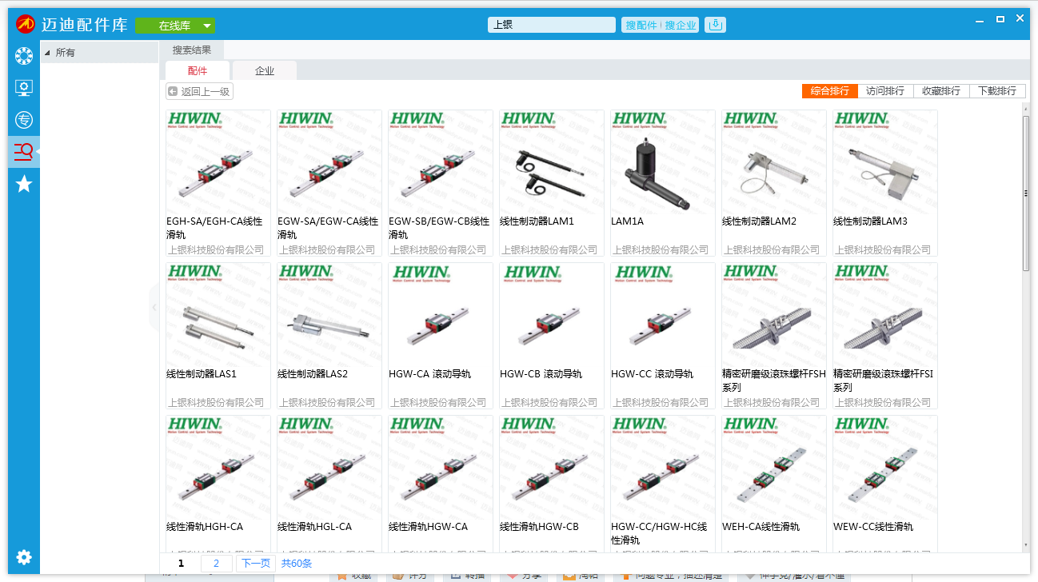The height and width of the screenshot is (582, 1038).
Task: Open 线性制动器LAS2 thumbnail
Action: tap(329, 315)
